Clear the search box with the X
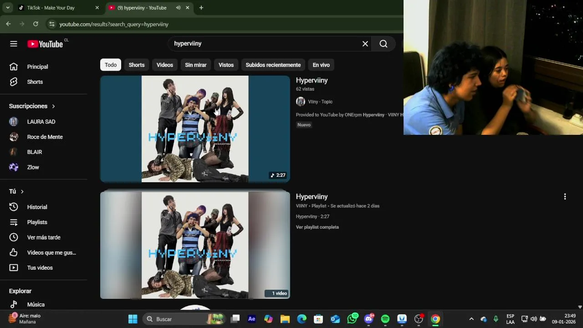This screenshot has height=328, width=583. (x=365, y=44)
